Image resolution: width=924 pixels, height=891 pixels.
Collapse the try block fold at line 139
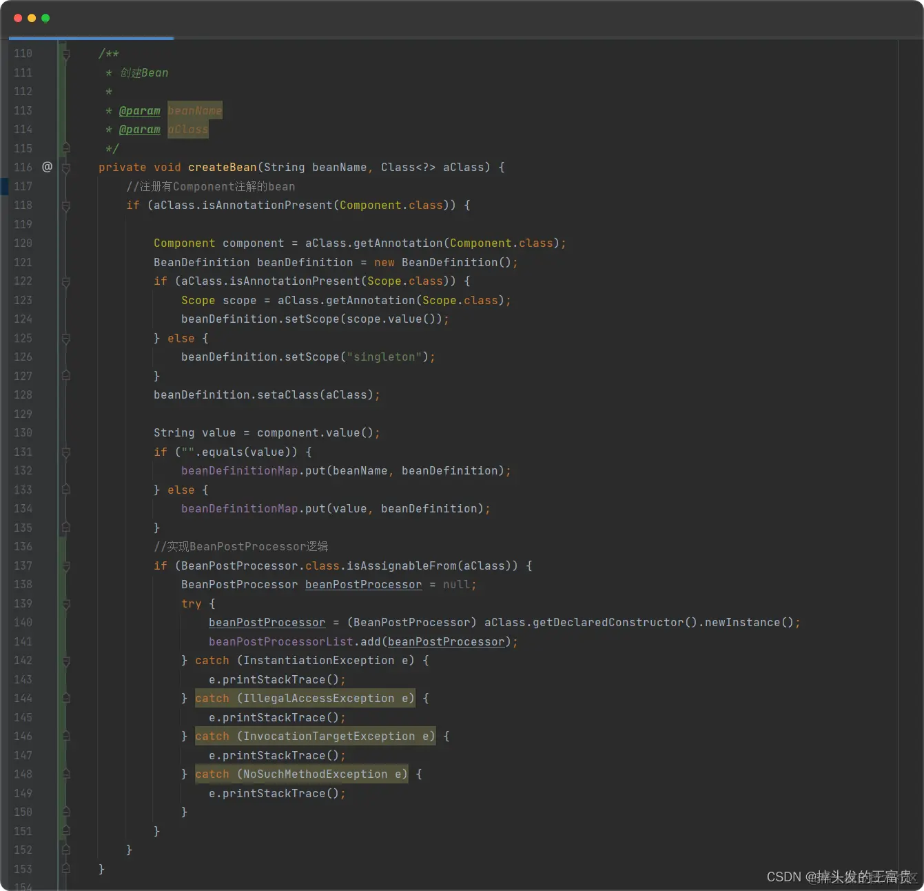[66, 604]
